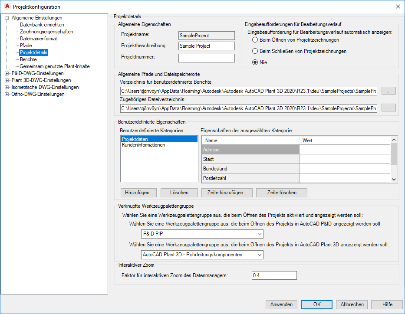
Task: Click the Anwenden button
Action: point(281,305)
